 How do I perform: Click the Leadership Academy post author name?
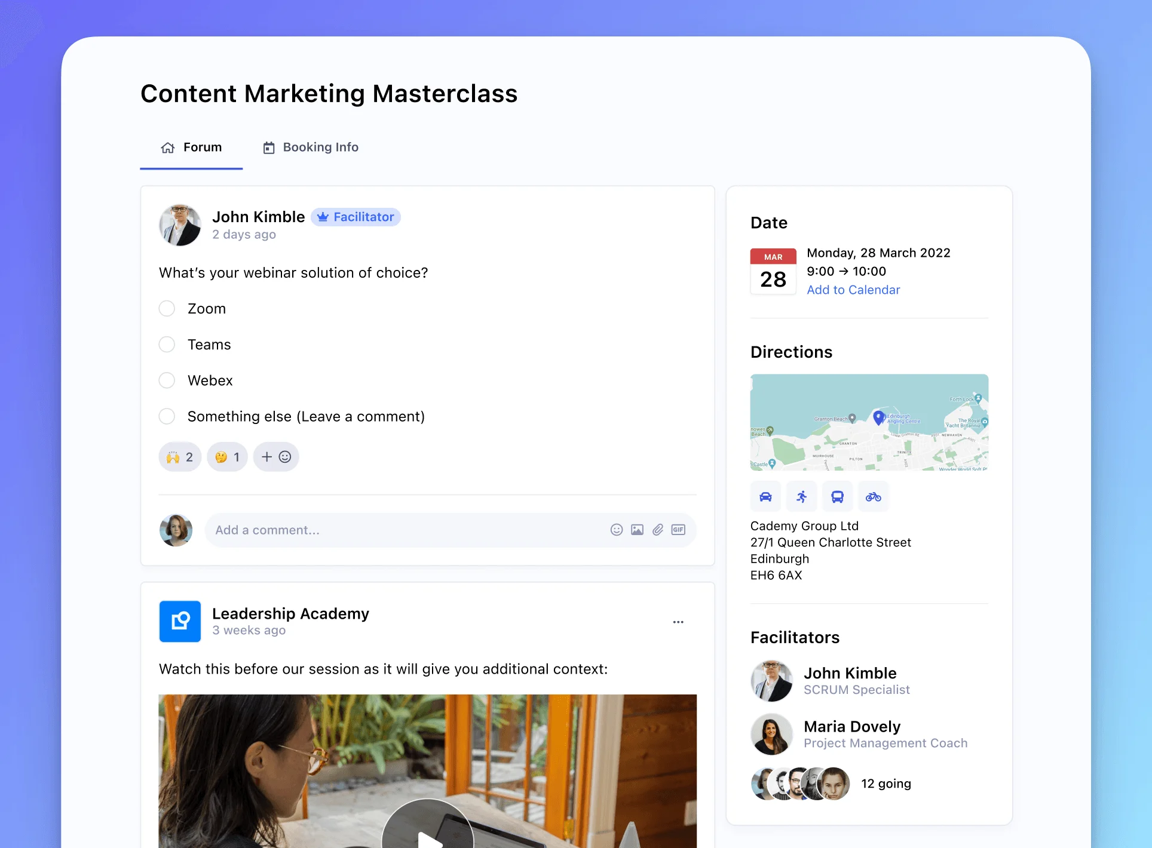point(290,613)
